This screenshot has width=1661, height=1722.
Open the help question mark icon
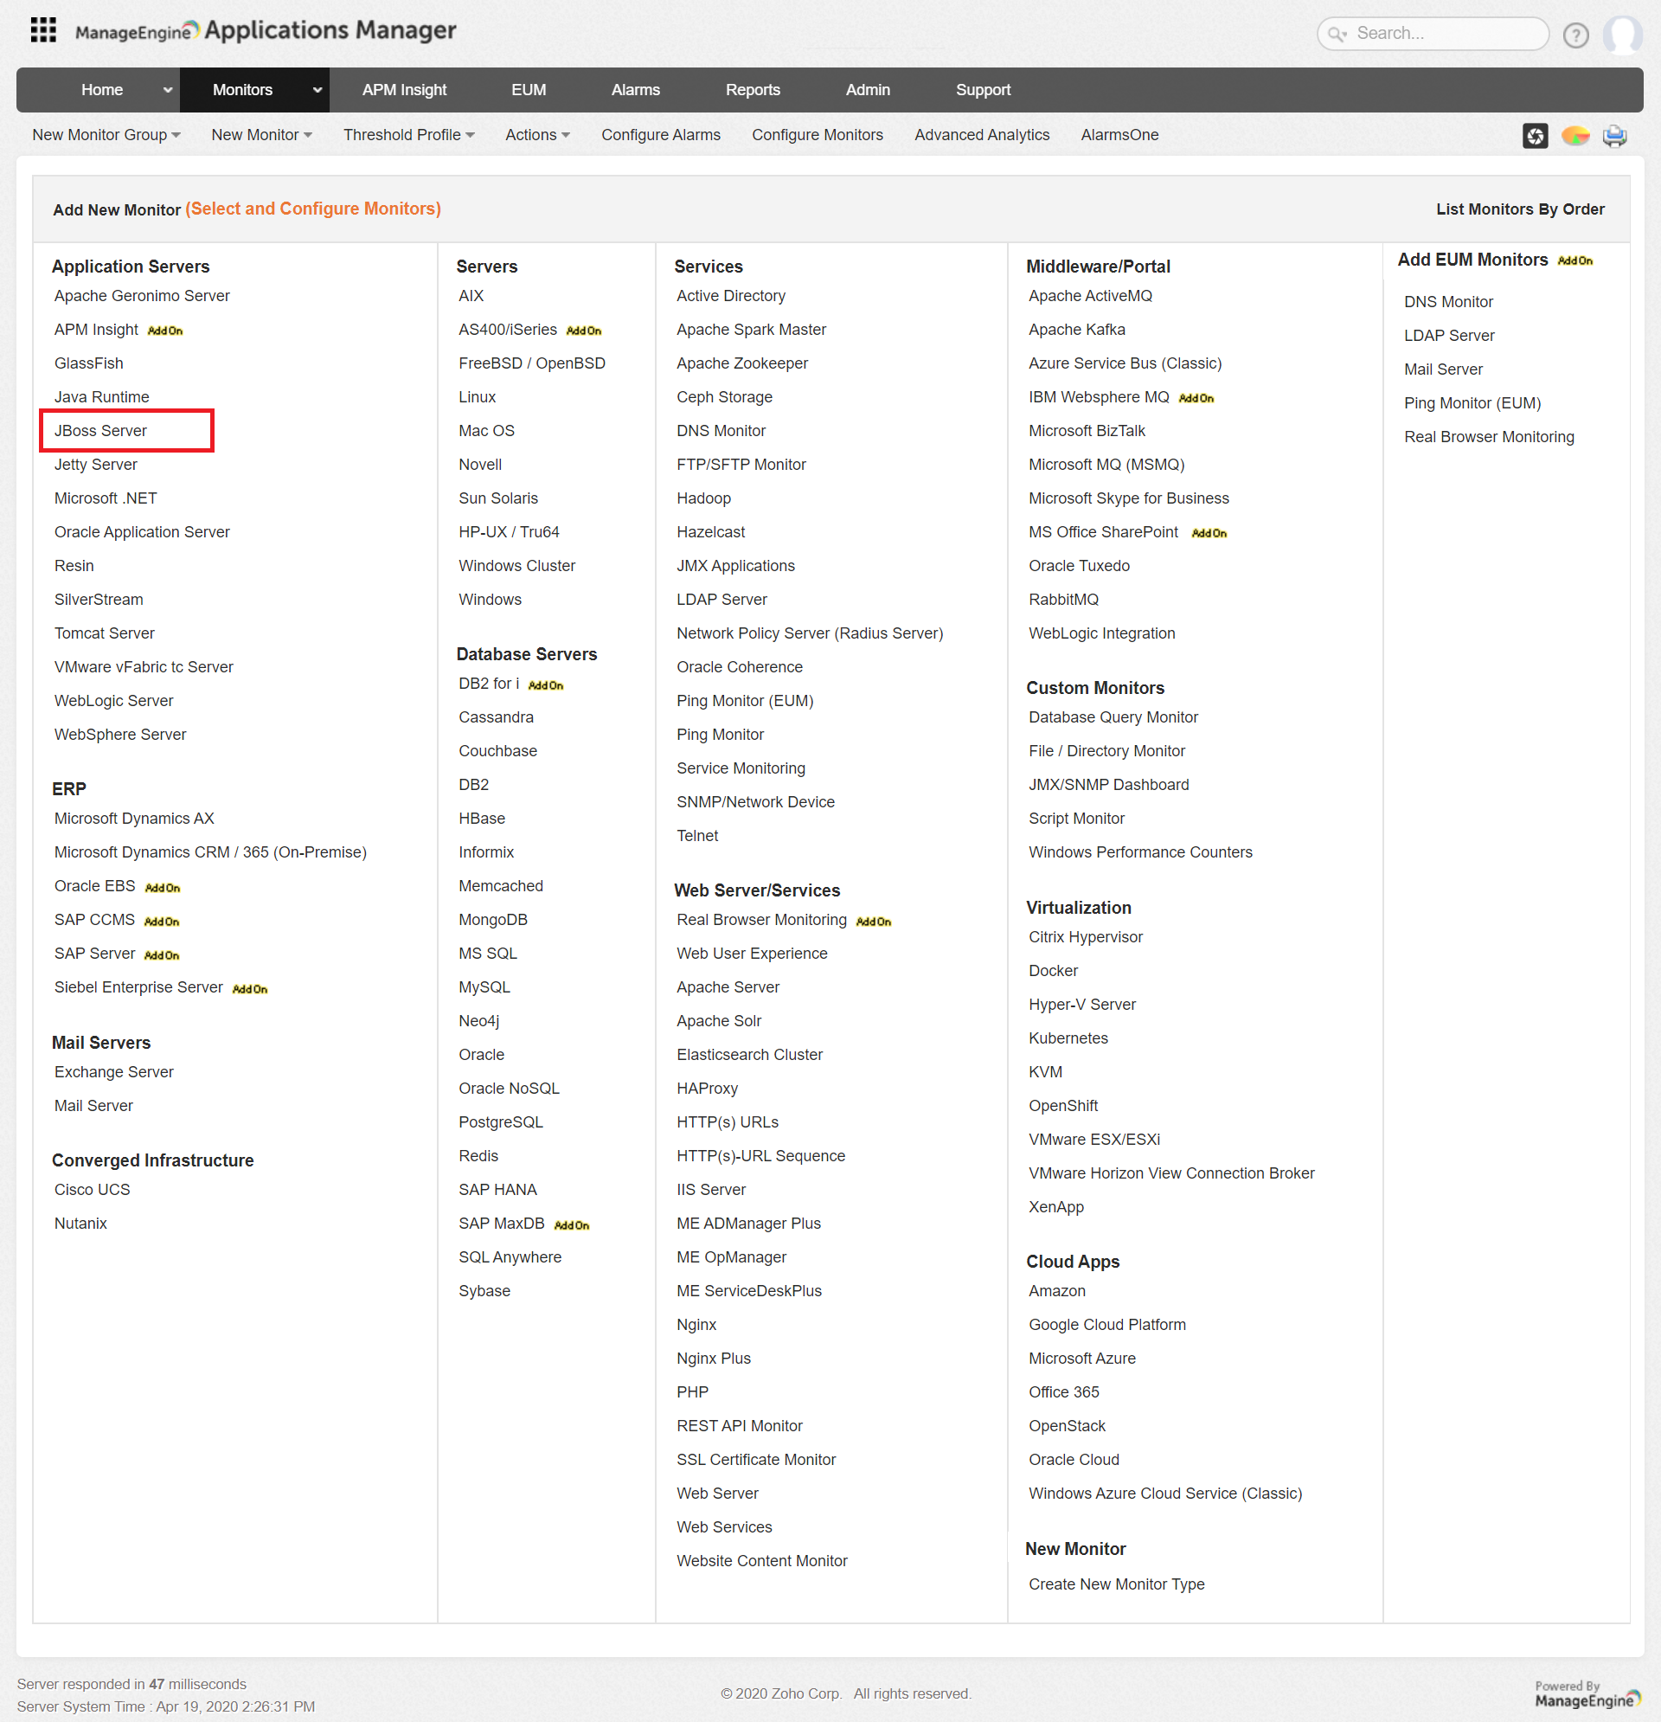coord(1576,35)
